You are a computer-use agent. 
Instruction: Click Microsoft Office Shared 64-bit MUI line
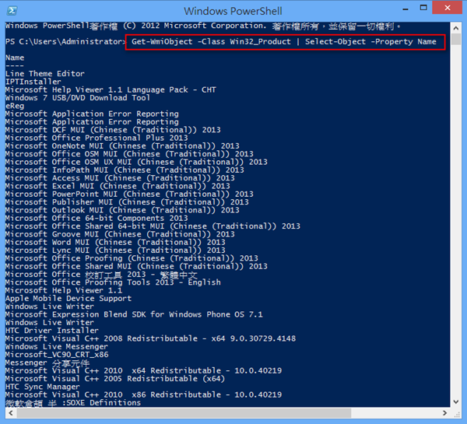[x=153, y=226]
